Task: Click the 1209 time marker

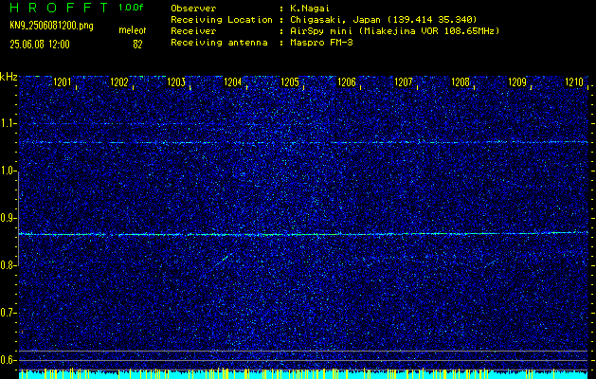Action: coord(517,81)
